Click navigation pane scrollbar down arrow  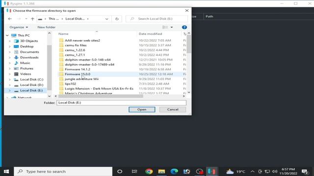click(49, 96)
